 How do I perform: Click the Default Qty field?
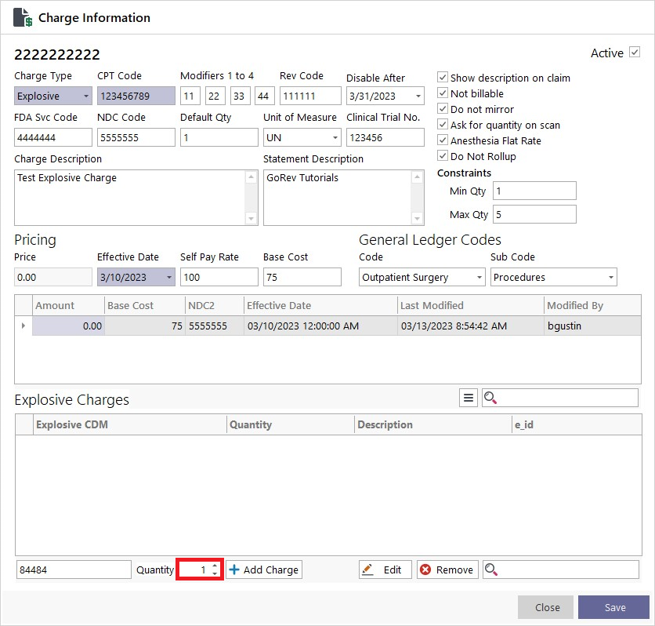pyautogui.click(x=219, y=137)
